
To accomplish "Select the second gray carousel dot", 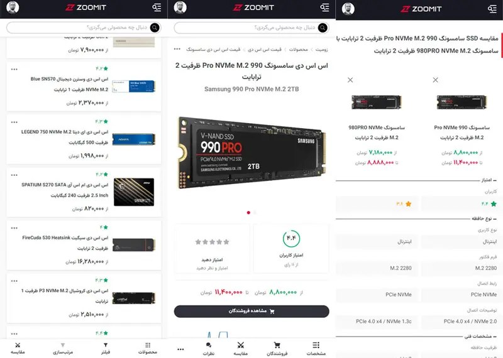I will [255, 212].
